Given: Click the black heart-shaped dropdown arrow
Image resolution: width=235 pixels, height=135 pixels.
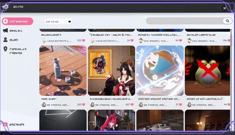Looking at the screenshot, I should click(x=70, y=22).
